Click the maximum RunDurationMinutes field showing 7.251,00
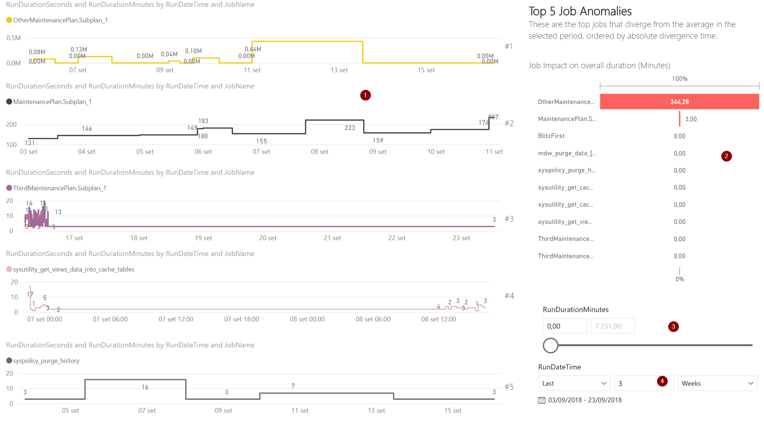 point(612,326)
